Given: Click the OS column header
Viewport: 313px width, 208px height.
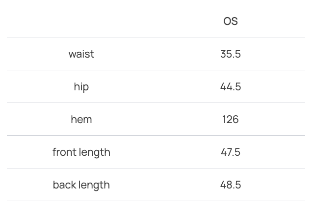Looking at the screenshot, I should [x=230, y=21].
